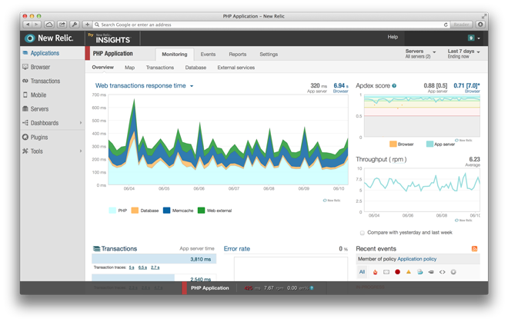This screenshot has width=508, height=322.
Task: Switch to the Events tab
Action: point(208,54)
